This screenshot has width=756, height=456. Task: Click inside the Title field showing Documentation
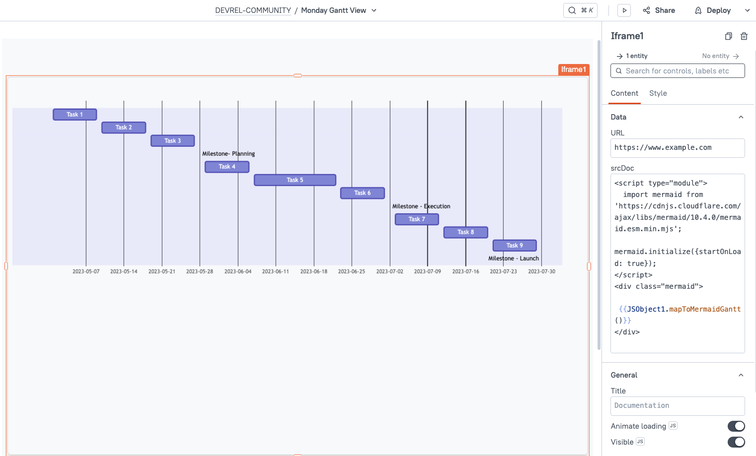[x=678, y=405]
